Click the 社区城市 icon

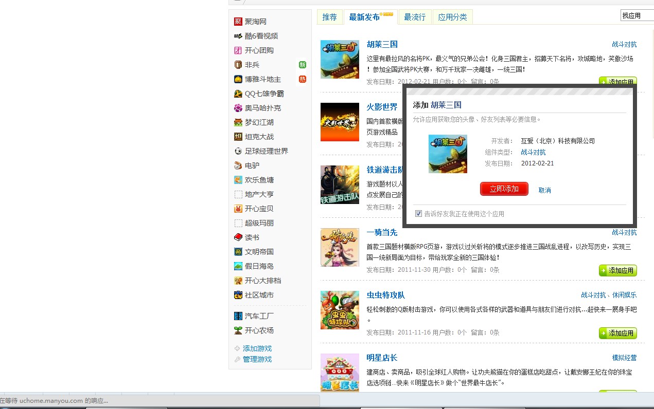(238, 295)
